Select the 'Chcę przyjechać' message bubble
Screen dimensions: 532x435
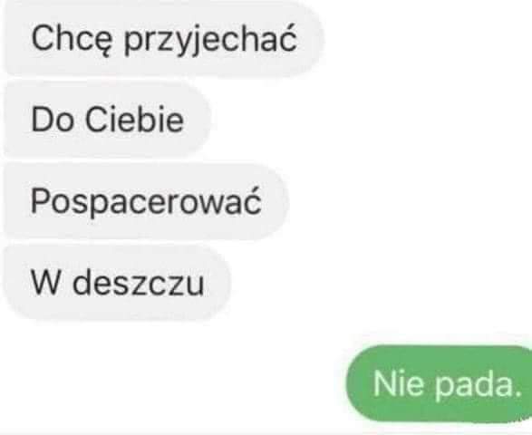coord(163,37)
